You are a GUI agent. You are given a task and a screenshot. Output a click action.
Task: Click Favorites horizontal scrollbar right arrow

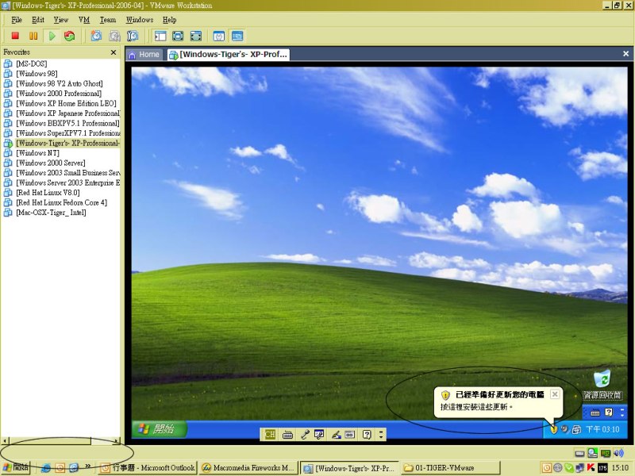coord(117,441)
